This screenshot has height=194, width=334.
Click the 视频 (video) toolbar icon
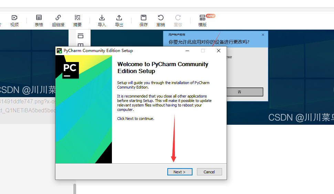coord(14,21)
